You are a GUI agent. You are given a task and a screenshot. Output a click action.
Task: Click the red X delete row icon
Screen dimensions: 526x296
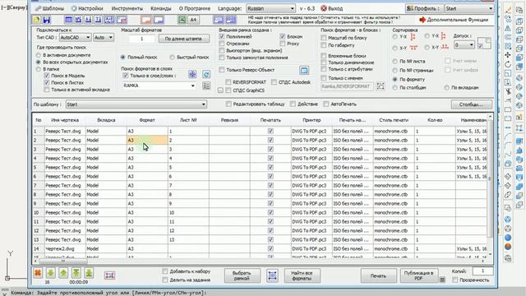(x=38, y=273)
